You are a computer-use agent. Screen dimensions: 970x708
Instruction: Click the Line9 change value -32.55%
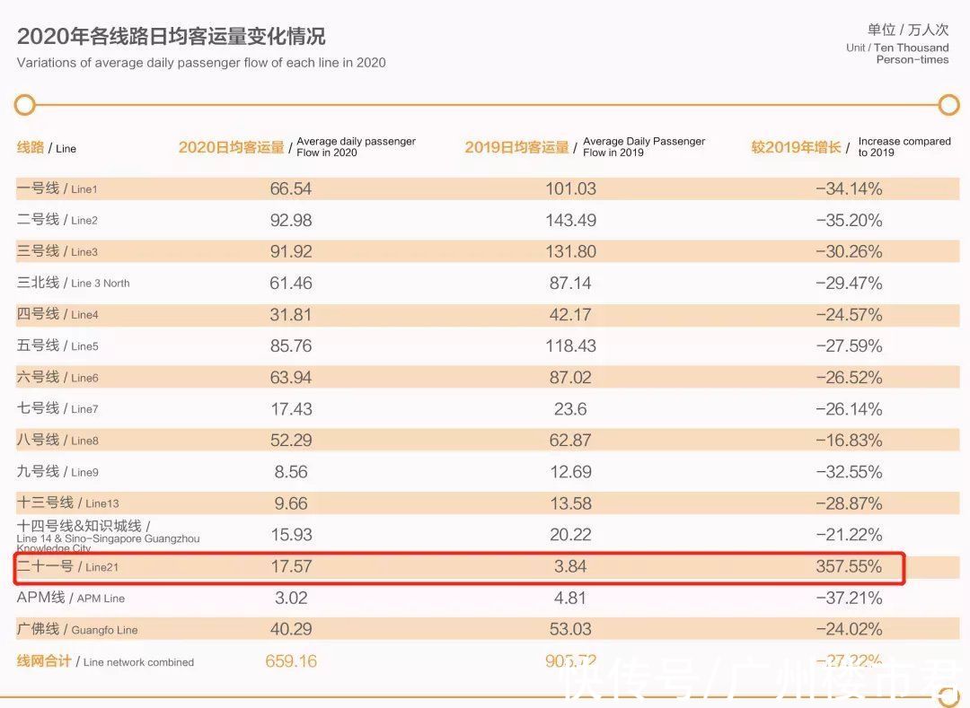pos(849,472)
